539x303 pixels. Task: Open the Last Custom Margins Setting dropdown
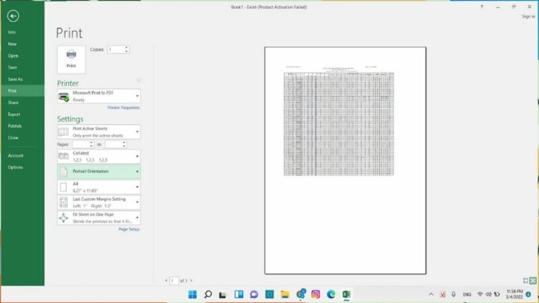click(x=98, y=202)
